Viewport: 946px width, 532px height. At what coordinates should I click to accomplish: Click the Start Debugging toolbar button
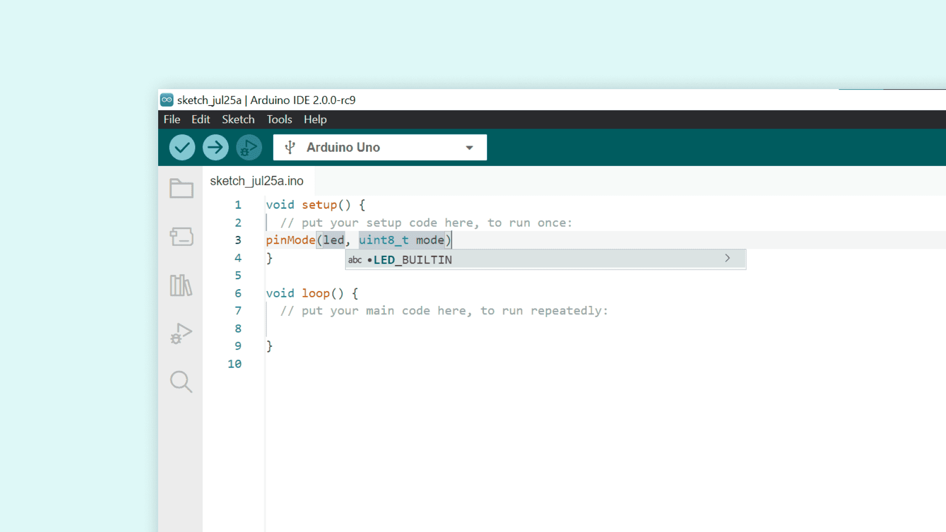(249, 147)
